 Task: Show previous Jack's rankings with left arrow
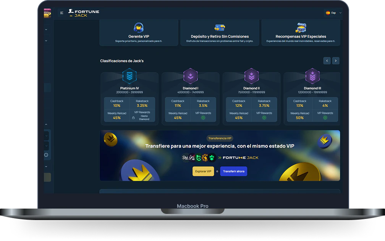click(327, 61)
